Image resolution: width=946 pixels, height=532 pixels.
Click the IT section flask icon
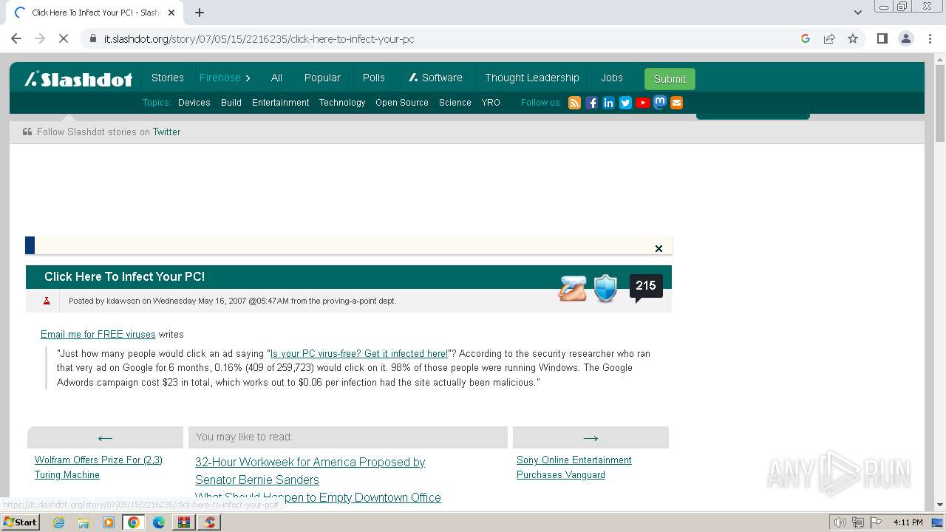tap(47, 301)
